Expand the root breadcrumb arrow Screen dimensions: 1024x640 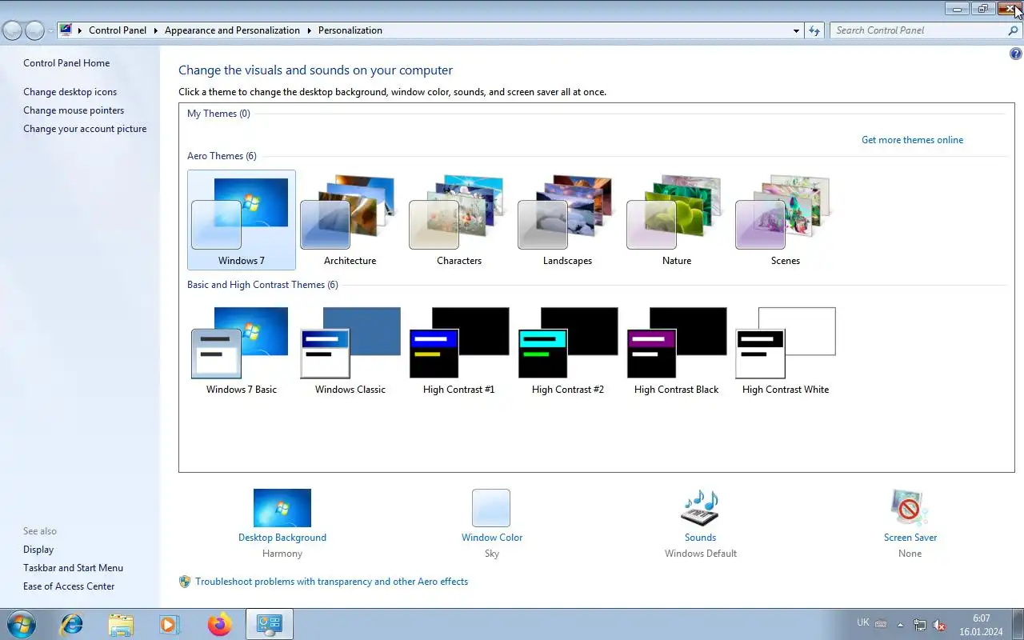pos(80,30)
